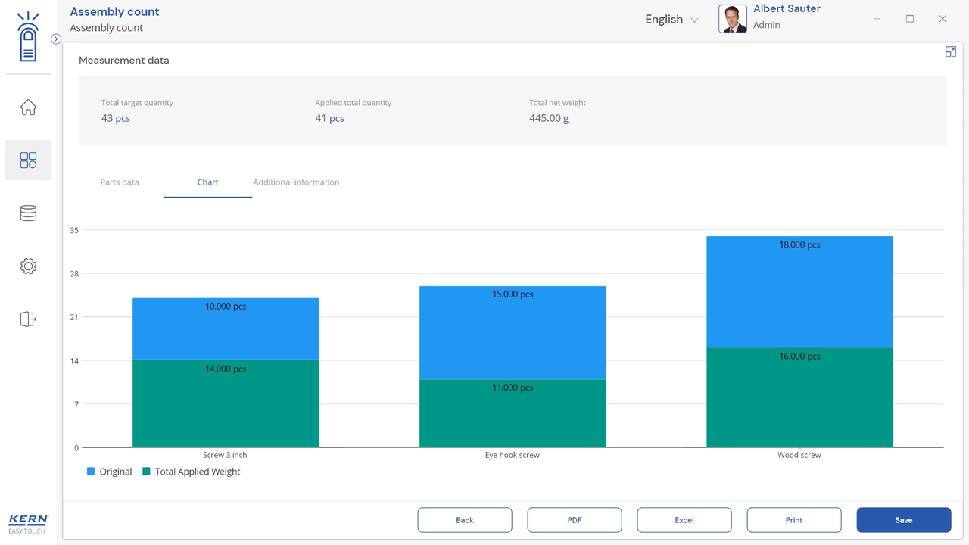Click the apps grid sidebar icon
Image resolution: width=969 pixels, height=545 pixels.
coord(28,160)
